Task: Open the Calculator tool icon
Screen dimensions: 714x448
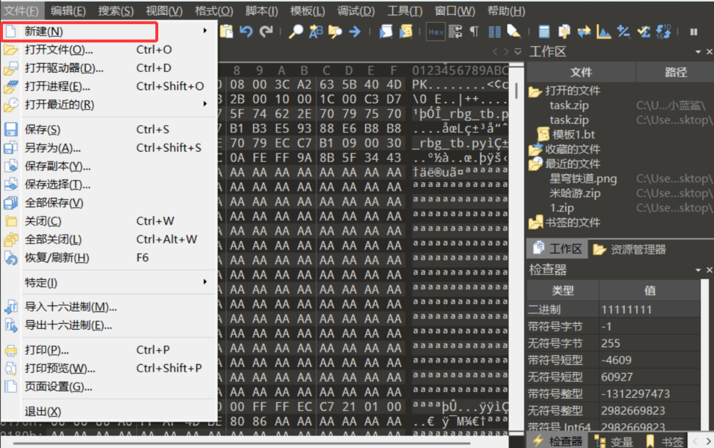Action: coord(544,32)
